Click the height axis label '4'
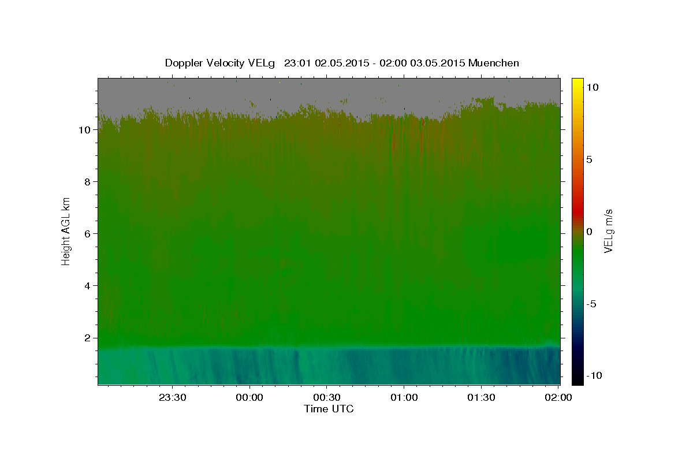The image size is (693, 462). 87,286
